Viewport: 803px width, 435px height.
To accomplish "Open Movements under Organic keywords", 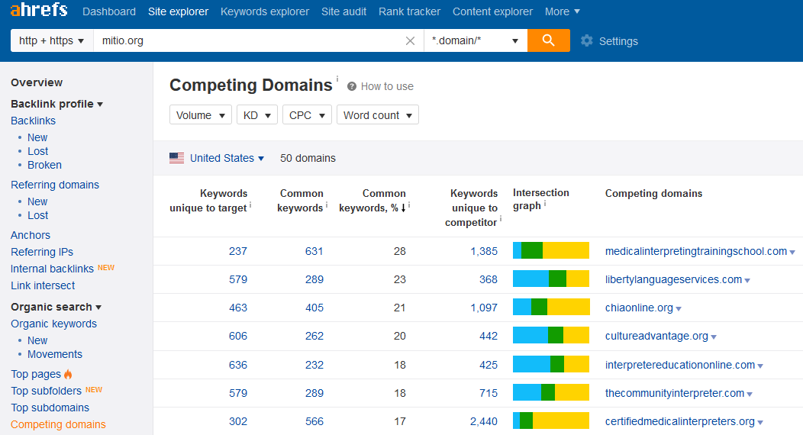I will pos(55,354).
